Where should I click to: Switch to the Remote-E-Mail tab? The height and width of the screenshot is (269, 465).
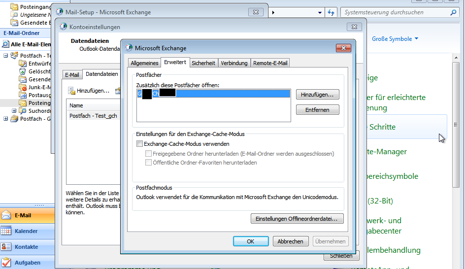(x=270, y=63)
